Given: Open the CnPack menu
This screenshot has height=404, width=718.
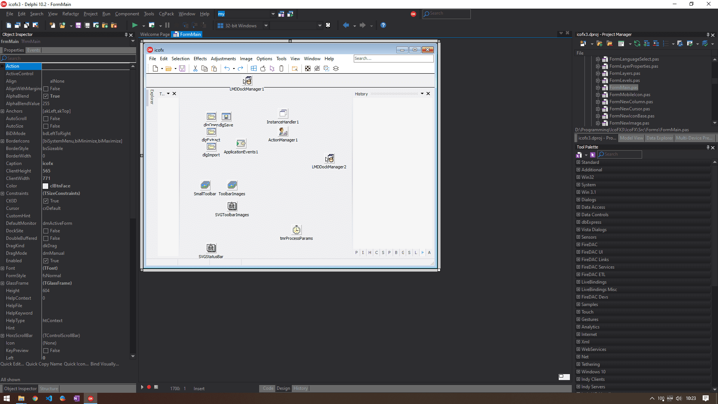Looking at the screenshot, I should (166, 14).
